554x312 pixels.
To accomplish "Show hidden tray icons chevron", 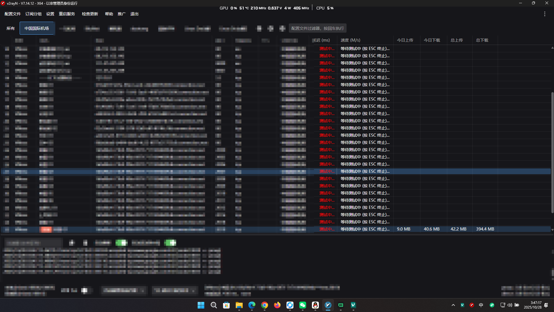I will click(453, 305).
